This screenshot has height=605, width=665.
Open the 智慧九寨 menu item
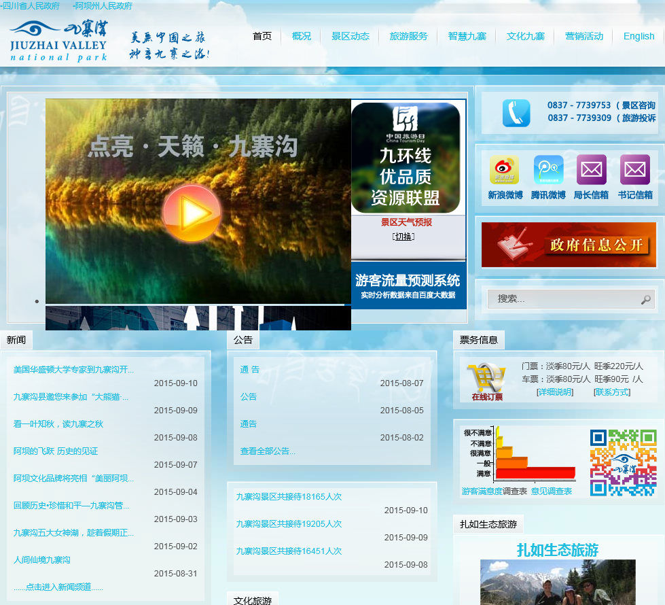(x=467, y=37)
